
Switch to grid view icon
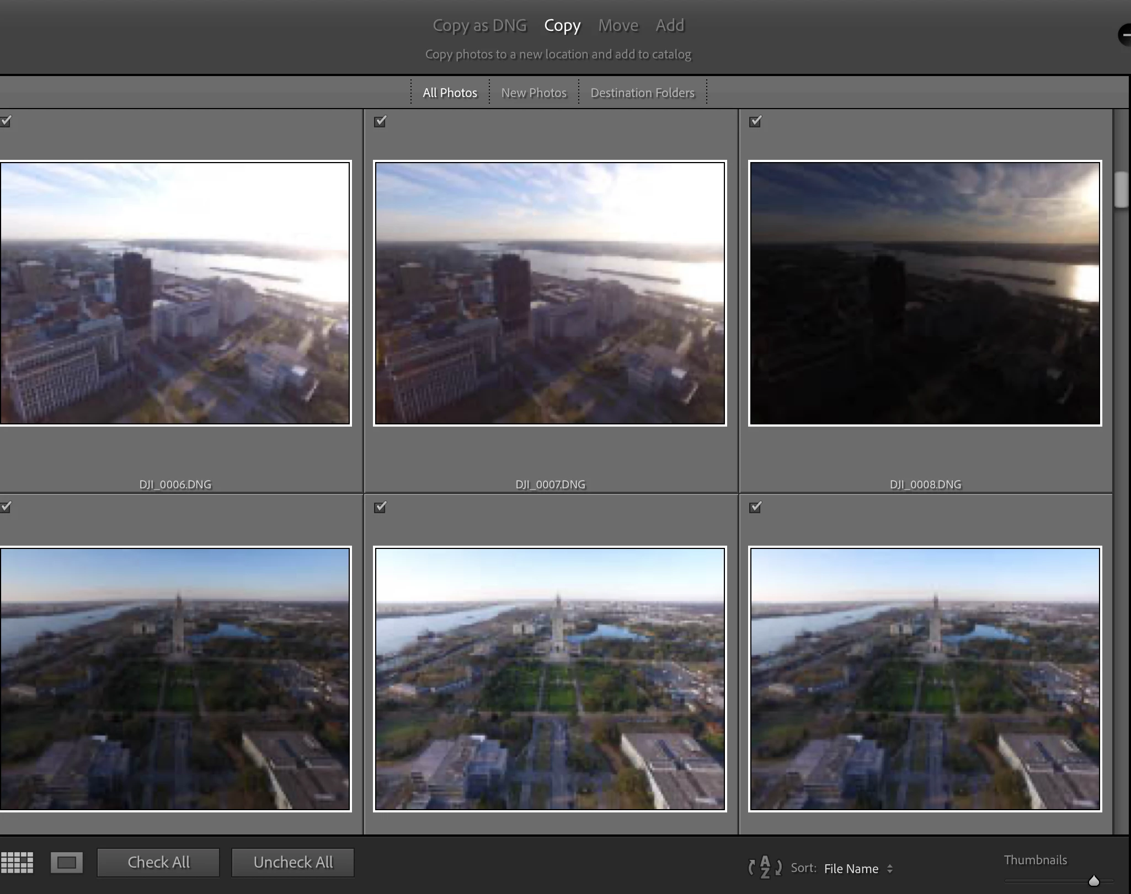click(17, 863)
